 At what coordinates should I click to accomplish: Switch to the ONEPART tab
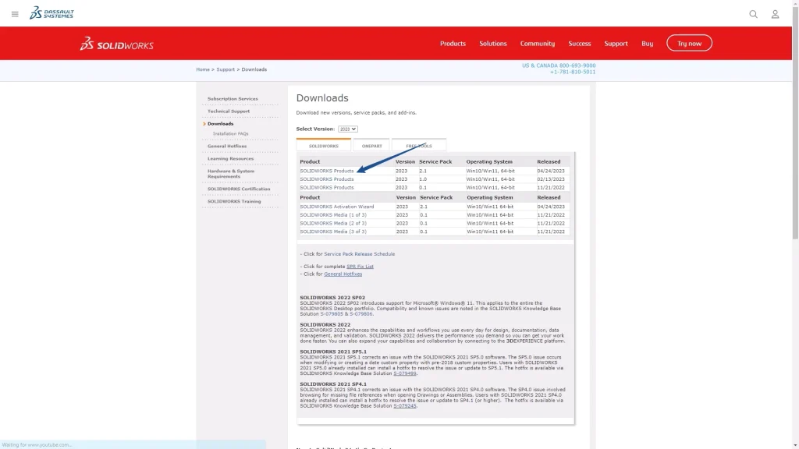(x=371, y=146)
